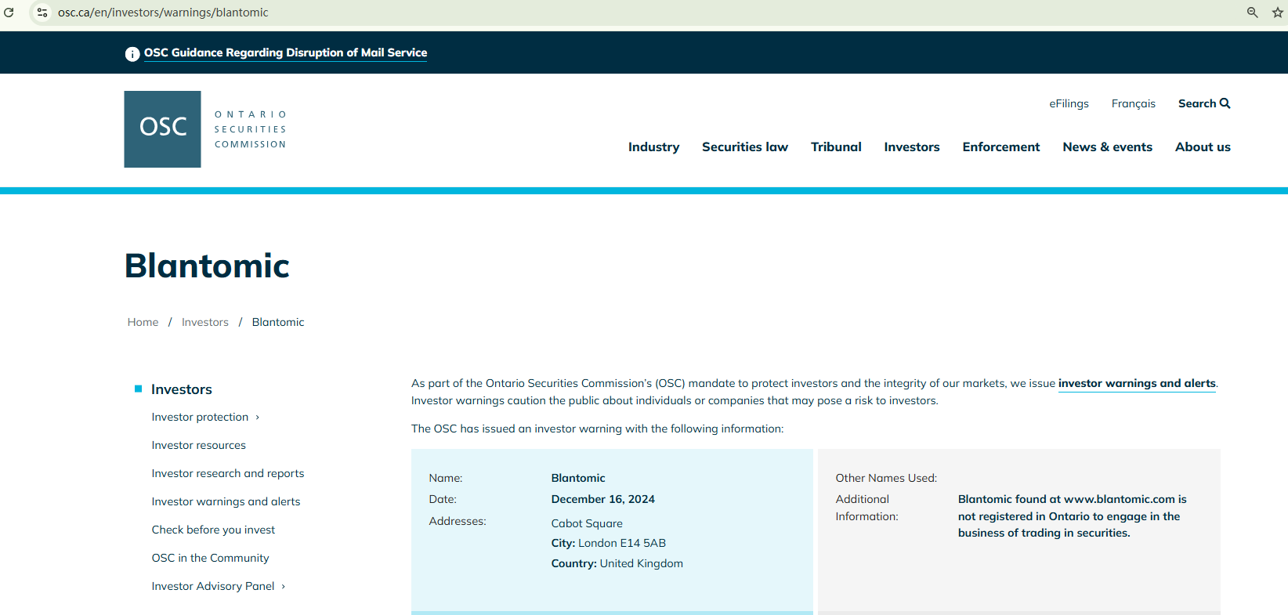The height and width of the screenshot is (615, 1288).
Task: Click the Additional Information: label
Action: tap(867, 508)
